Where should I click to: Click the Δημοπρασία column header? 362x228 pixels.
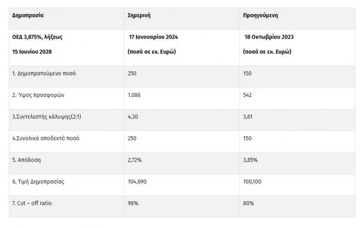click(28, 15)
